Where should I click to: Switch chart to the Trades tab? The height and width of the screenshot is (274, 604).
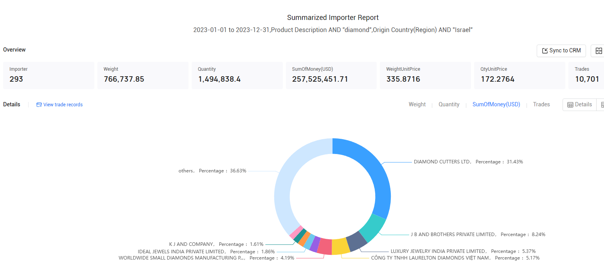click(x=541, y=104)
